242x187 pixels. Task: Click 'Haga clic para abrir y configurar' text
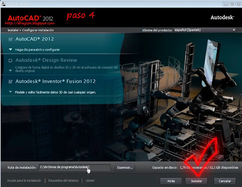pos(37,50)
